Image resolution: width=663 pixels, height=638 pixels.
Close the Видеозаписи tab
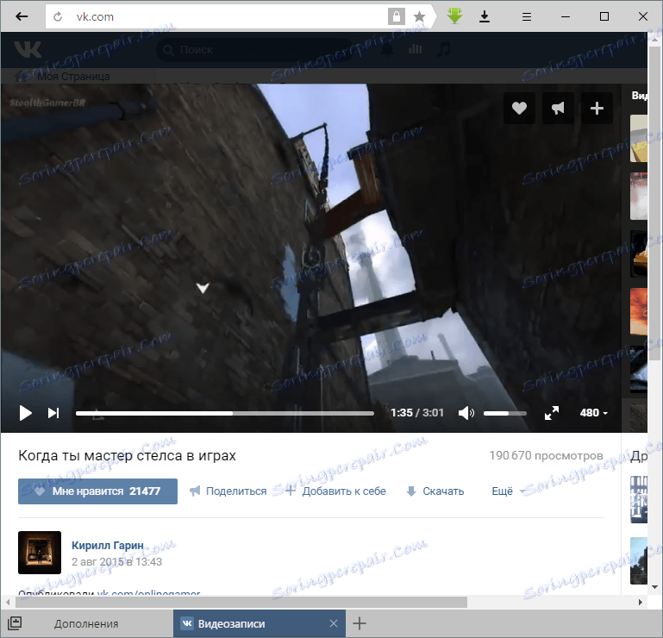(x=334, y=623)
